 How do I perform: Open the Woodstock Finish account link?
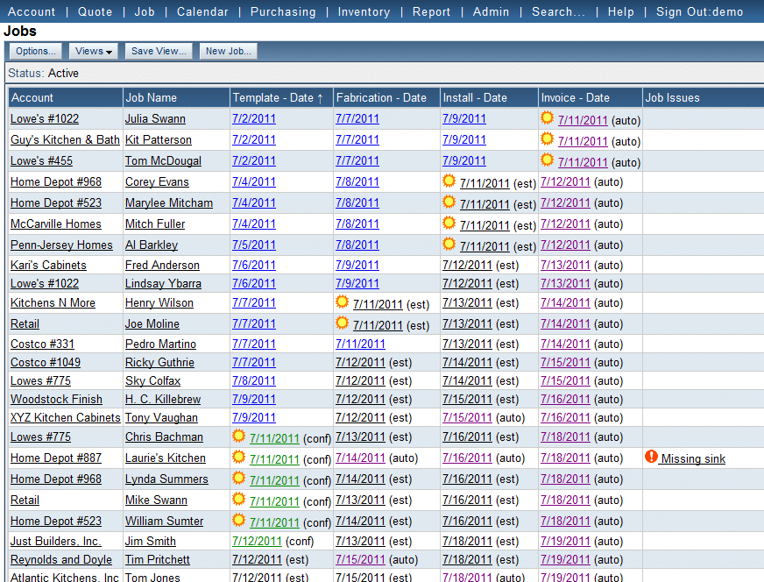[x=57, y=399]
